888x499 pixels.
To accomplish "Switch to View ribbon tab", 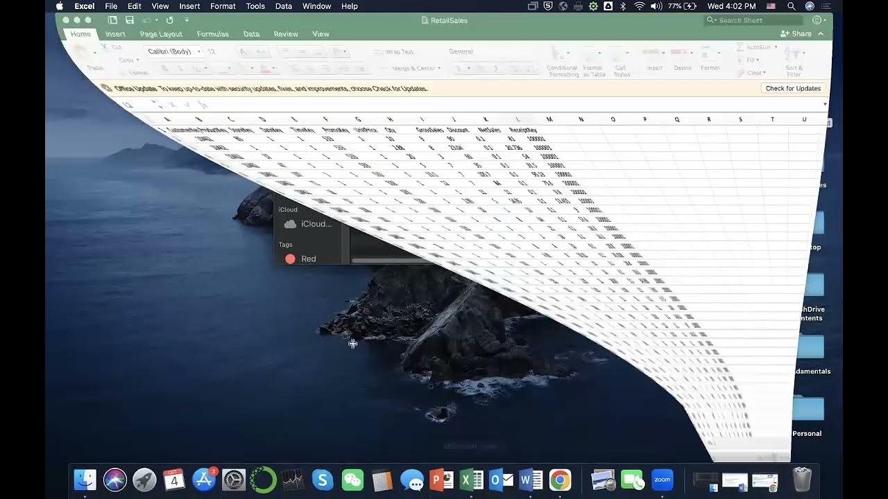I will tap(321, 34).
